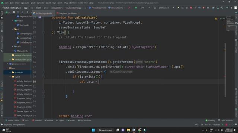Open the Problems tool window
The width and height of the screenshot is (238, 133).
(x=37, y=120)
